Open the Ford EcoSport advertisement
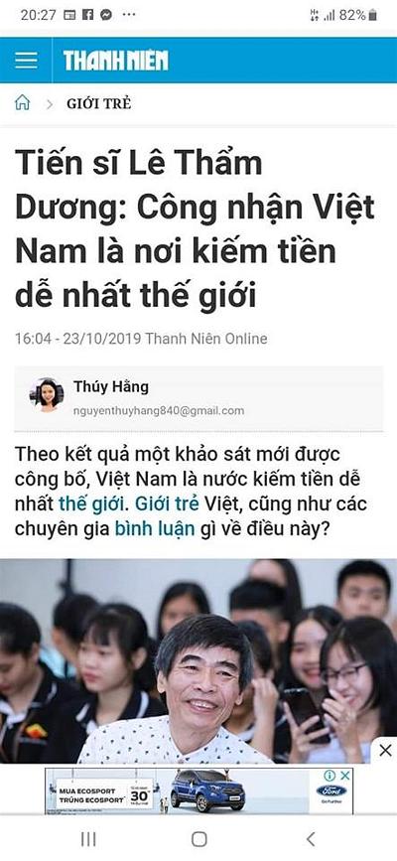 point(198,790)
